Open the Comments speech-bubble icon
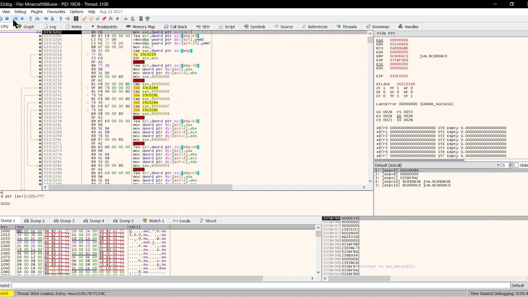 click(91, 19)
